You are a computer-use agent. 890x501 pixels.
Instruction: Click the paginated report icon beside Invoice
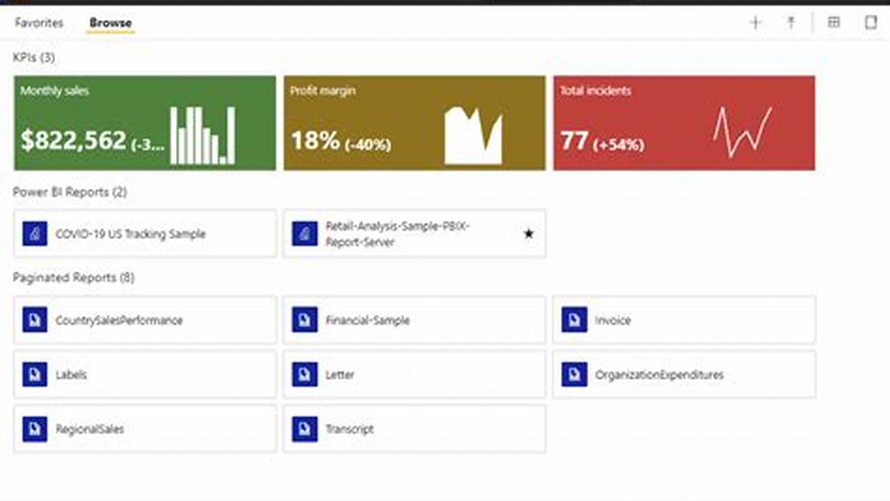pos(572,320)
